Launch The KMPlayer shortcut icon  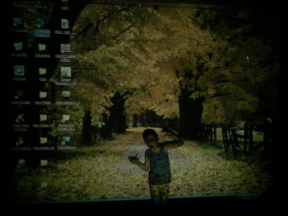pos(66,140)
